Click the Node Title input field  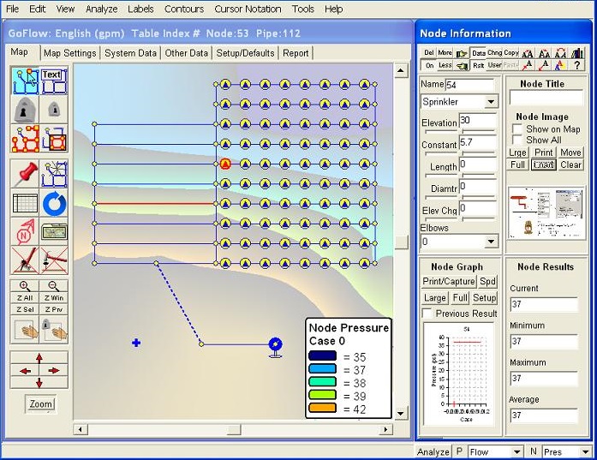click(x=546, y=98)
